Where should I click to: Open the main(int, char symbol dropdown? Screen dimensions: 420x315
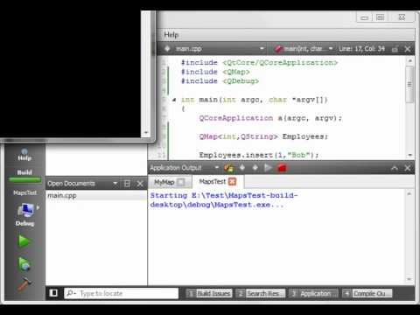coord(331,48)
